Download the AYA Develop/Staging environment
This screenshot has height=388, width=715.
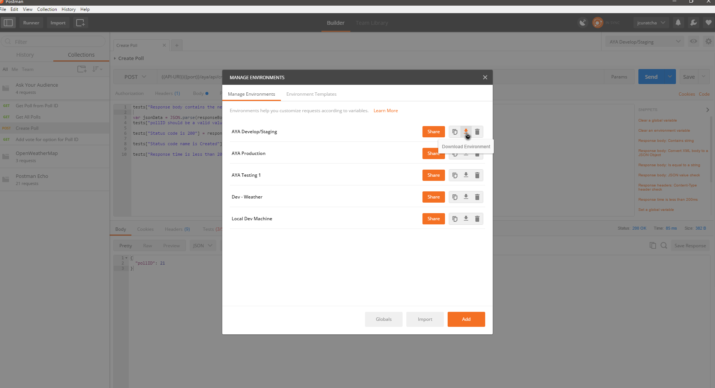466,132
